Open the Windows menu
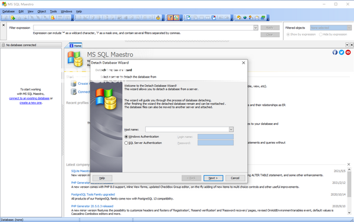354x222 pixels. pyautogui.click(x=66, y=11)
